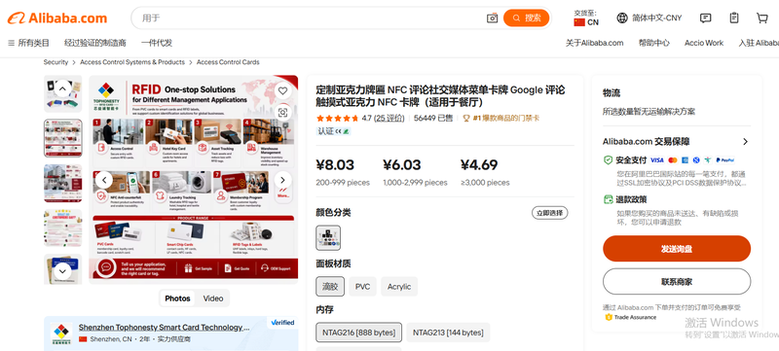
Task: Open the Accio Work link
Action: pyautogui.click(x=704, y=43)
